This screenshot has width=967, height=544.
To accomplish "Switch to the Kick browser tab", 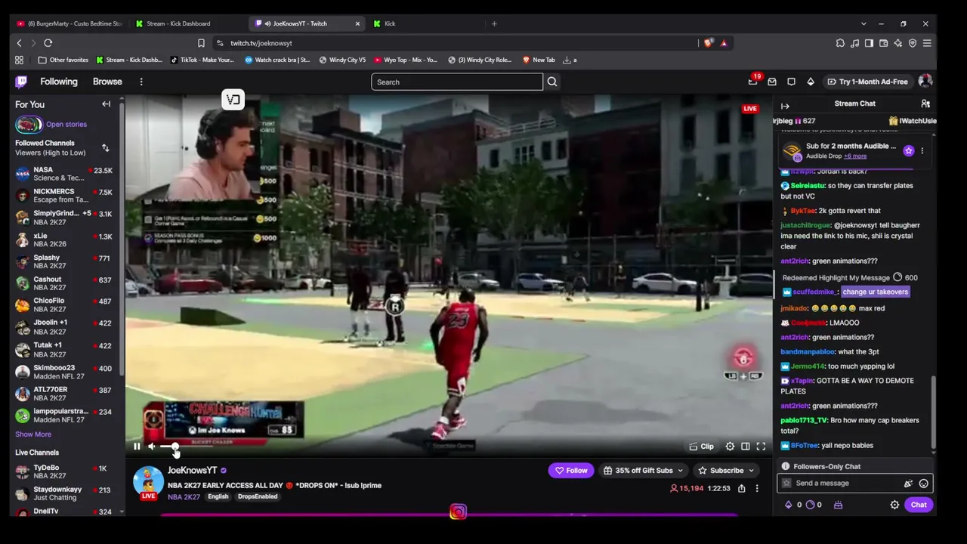I will 423,23.
